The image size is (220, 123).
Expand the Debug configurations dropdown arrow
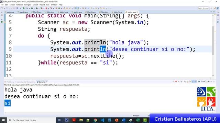coord(29,8)
